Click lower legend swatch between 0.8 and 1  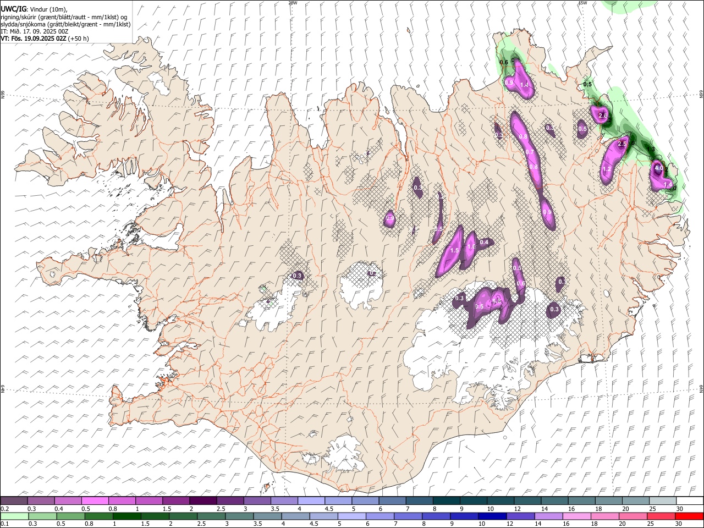[98, 516]
